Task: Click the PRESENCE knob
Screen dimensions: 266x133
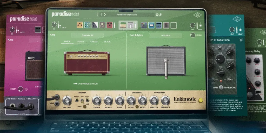Action: [165, 100]
